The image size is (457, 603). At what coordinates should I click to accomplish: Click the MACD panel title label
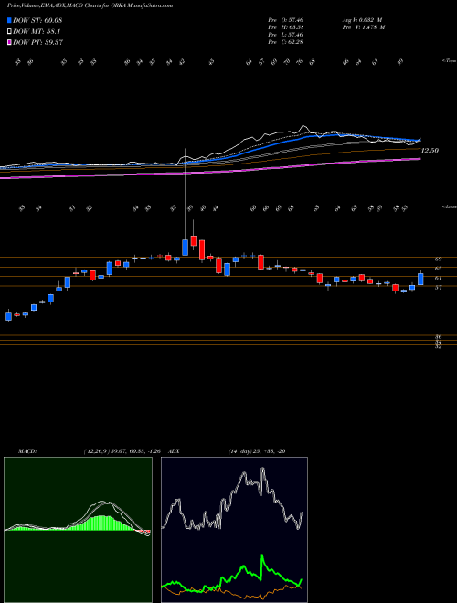coord(27,451)
